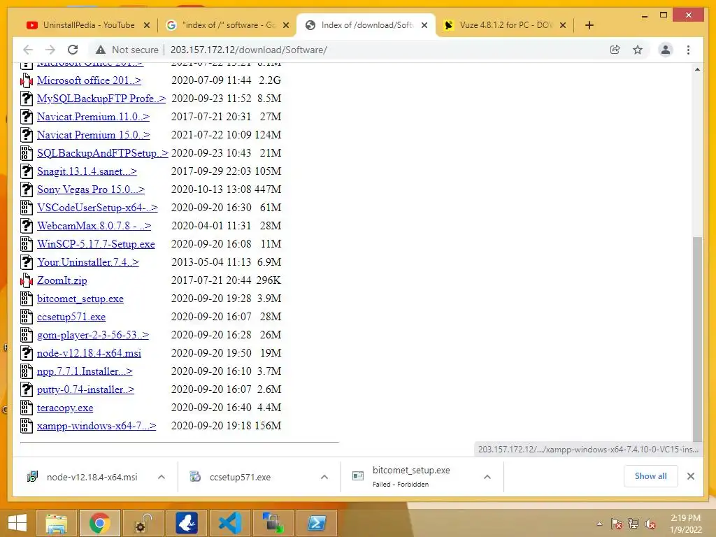Switch to UninstallPedia - YouTube tab
The image size is (716, 537).
click(88, 25)
